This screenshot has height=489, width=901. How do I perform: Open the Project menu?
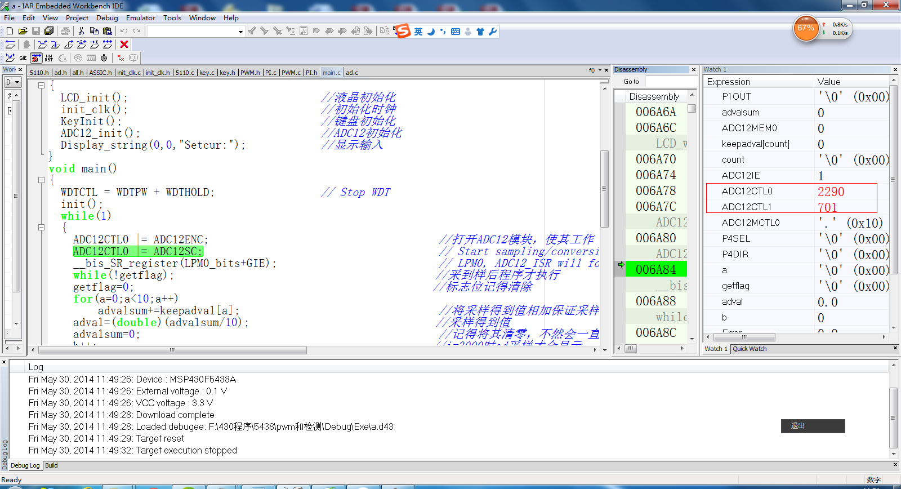(x=77, y=18)
